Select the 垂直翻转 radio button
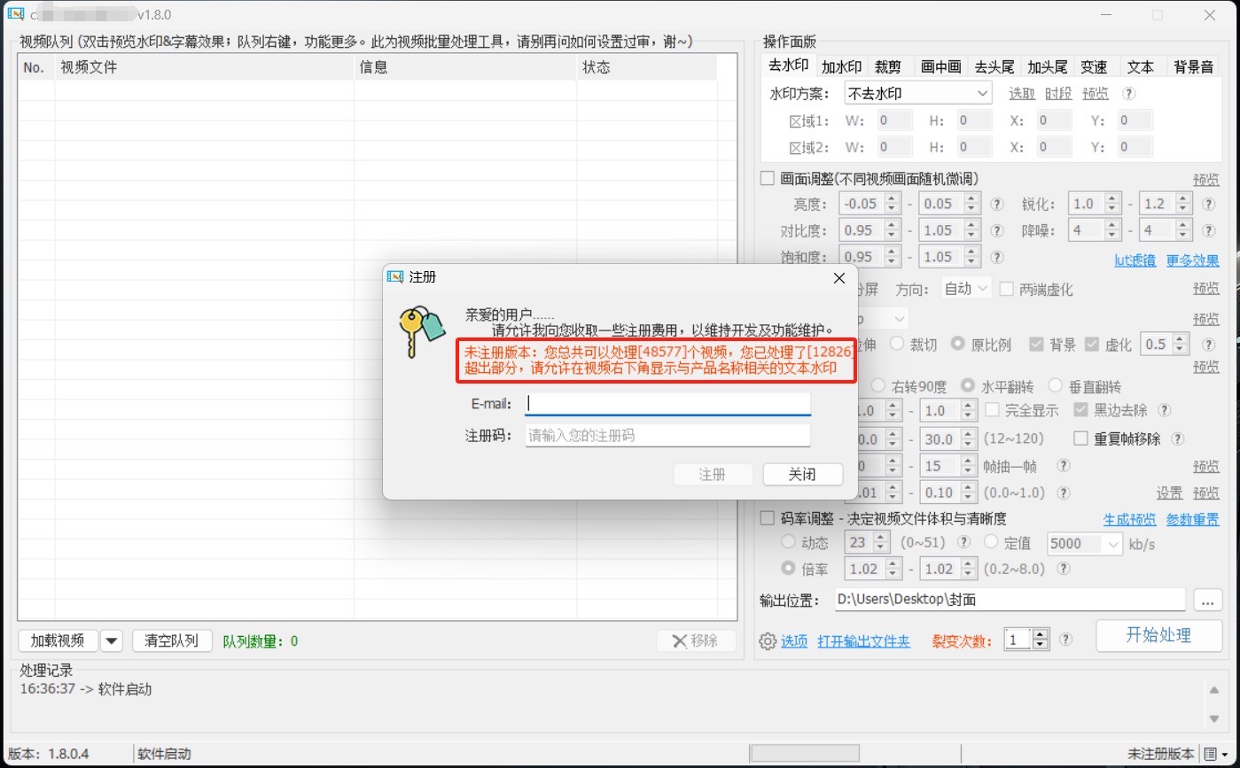 pos(1055,386)
